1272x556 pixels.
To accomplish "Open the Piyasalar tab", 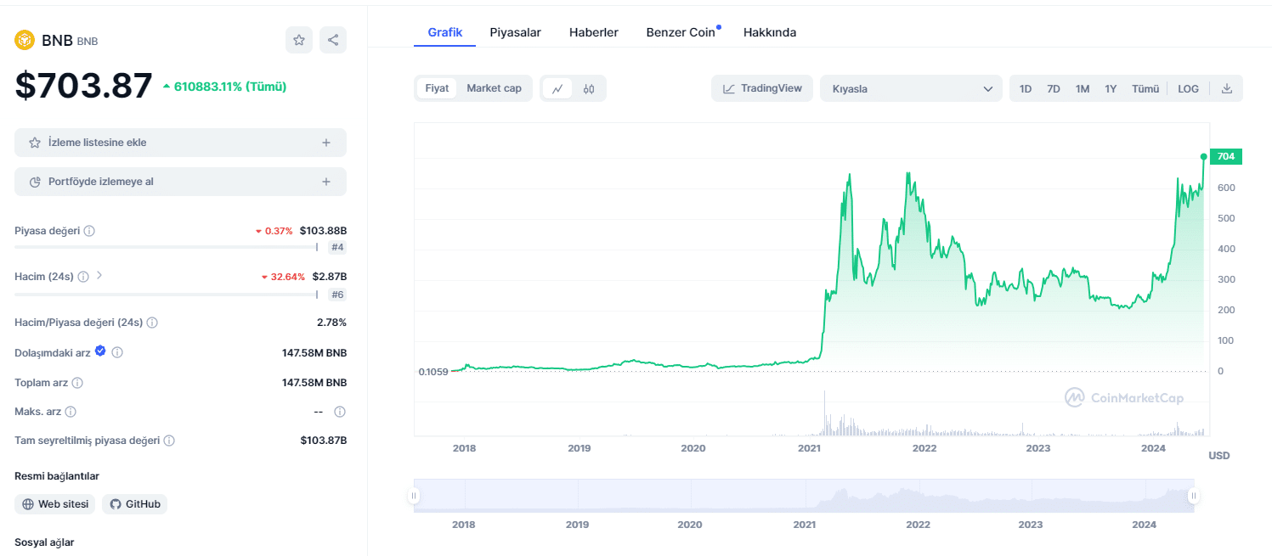I will pyautogui.click(x=515, y=32).
